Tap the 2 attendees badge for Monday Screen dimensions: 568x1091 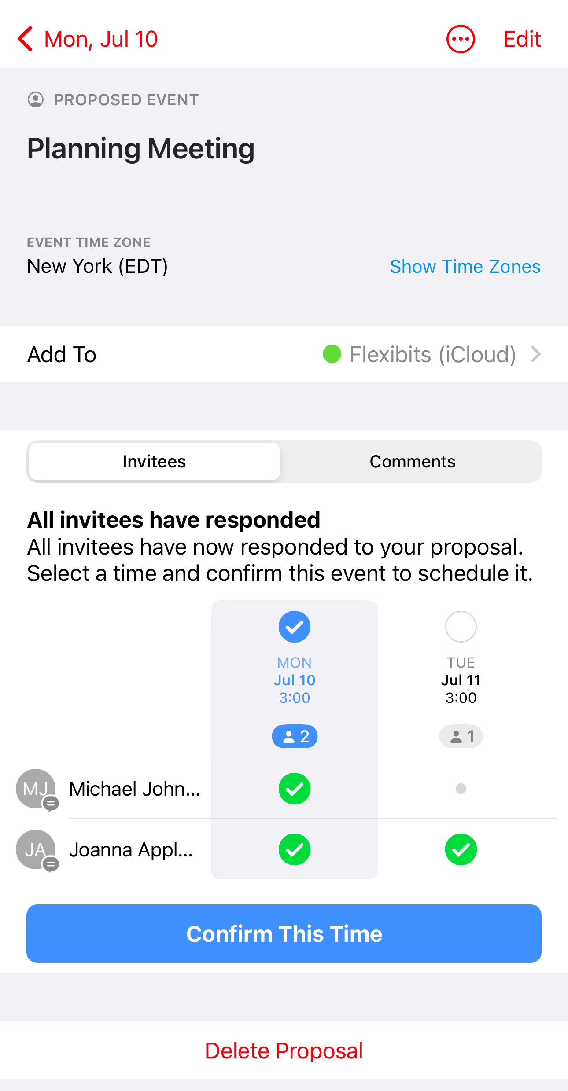coord(295,736)
